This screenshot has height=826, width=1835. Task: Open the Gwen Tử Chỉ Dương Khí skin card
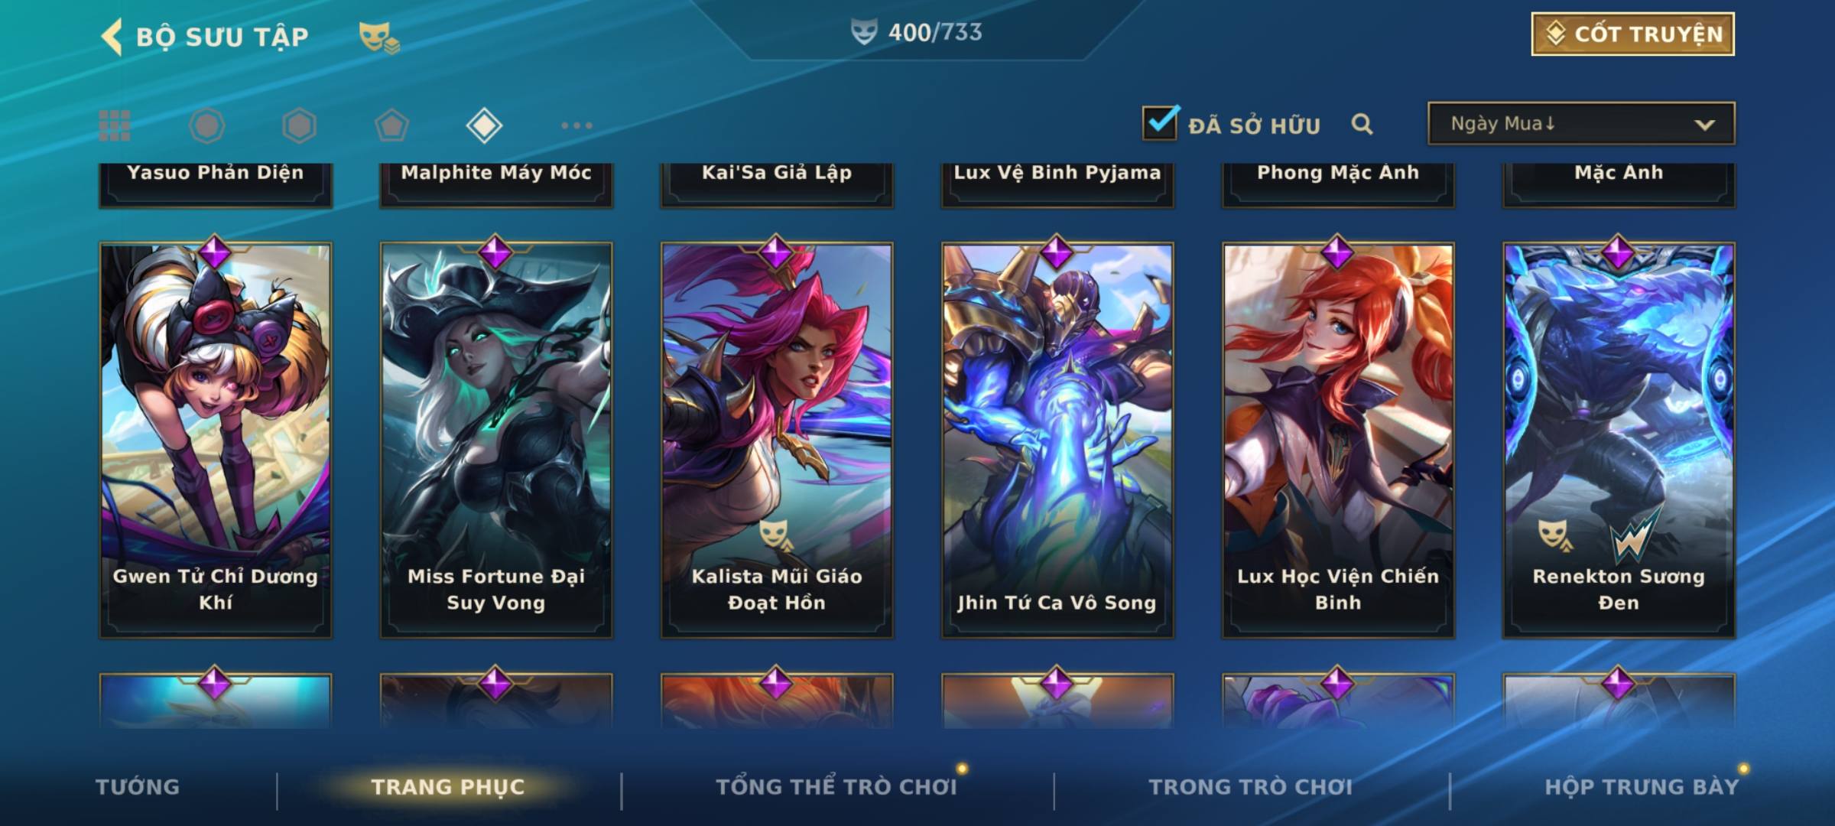(216, 440)
